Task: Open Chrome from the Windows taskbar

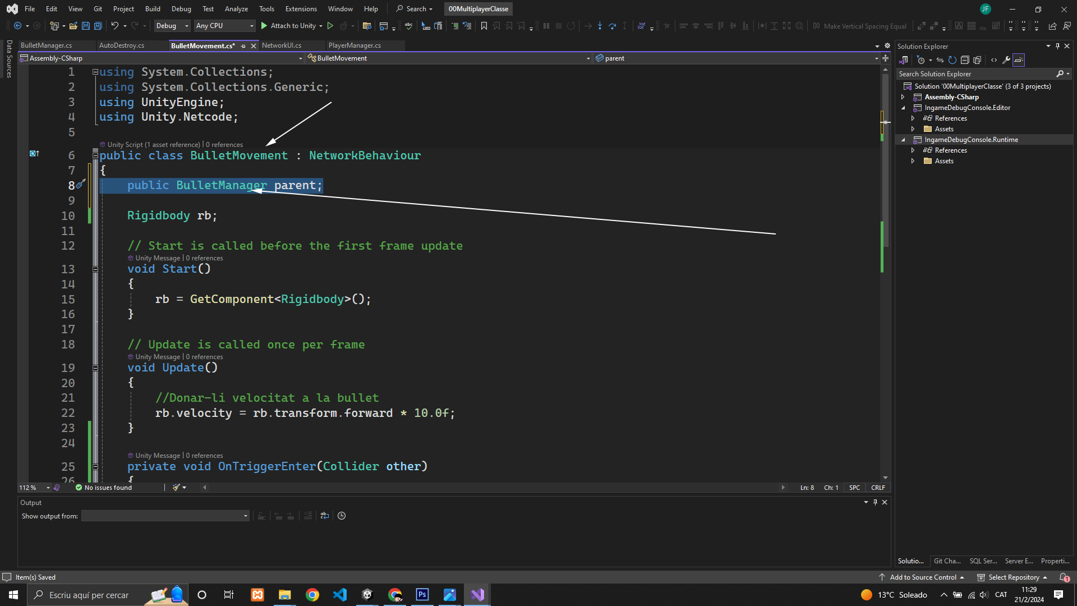Action: tap(312, 595)
